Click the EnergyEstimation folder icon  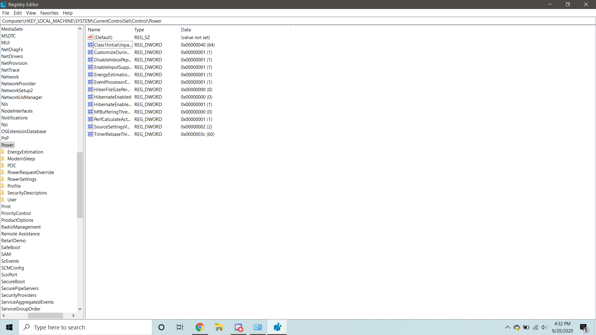pos(3,152)
